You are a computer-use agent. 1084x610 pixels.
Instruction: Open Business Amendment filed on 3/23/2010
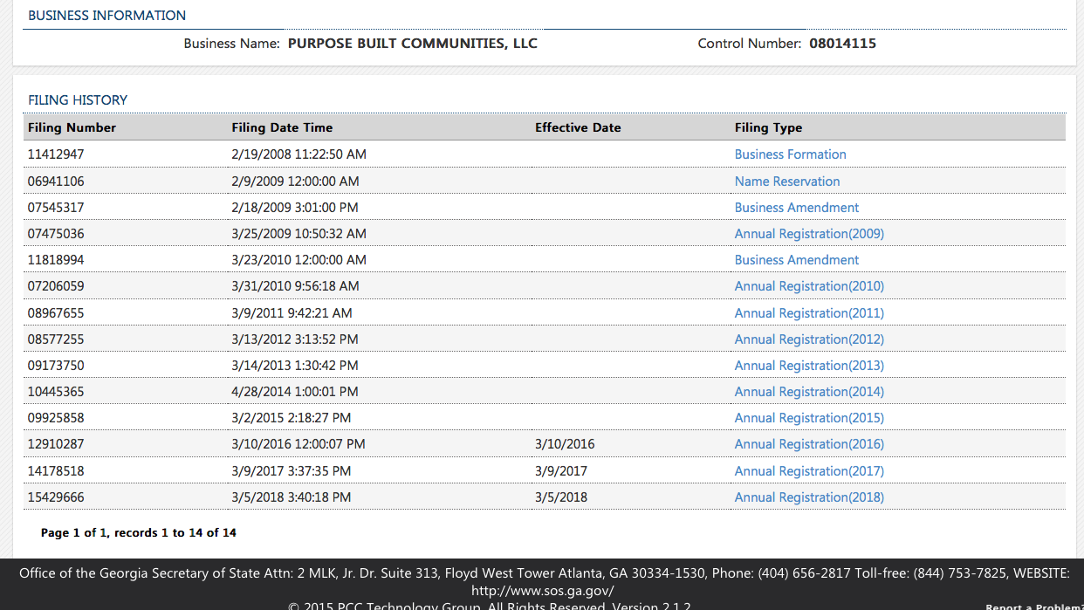[796, 260]
